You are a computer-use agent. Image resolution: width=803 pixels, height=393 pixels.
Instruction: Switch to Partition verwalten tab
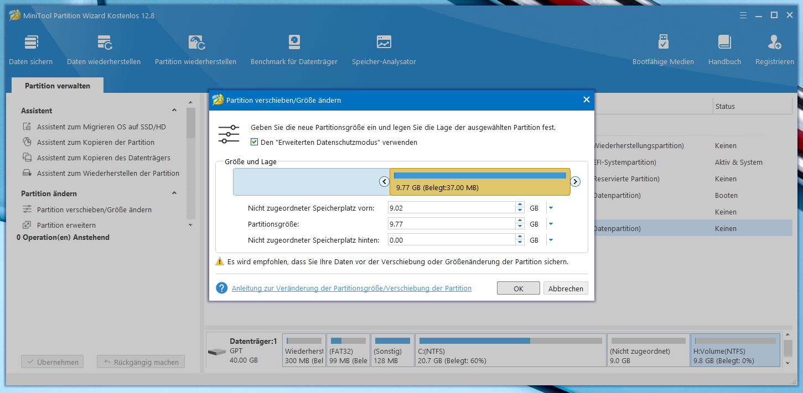58,86
